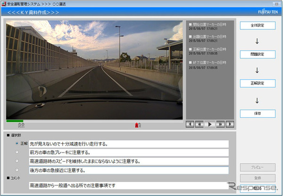Skip to the last frame
Image resolution: width=283 pixels, height=196 pixels.
pos(230,124)
